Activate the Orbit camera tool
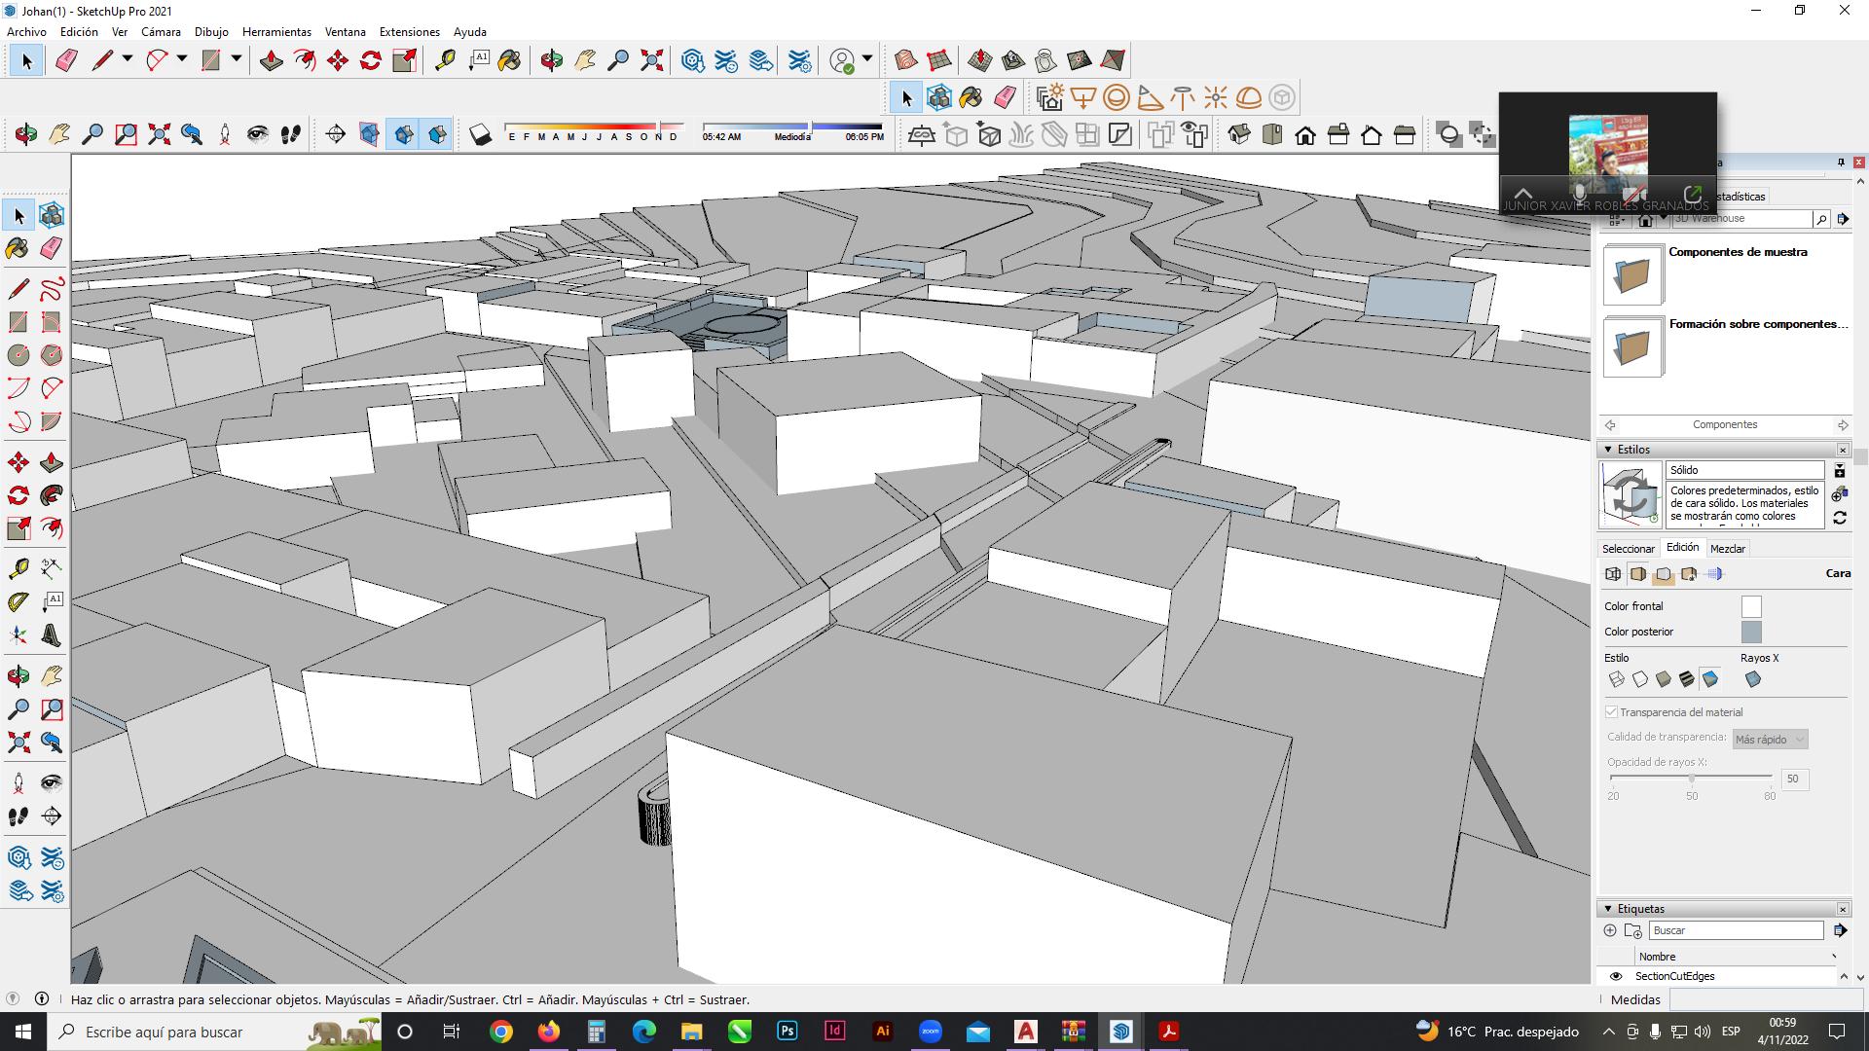Image resolution: width=1869 pixels, height=1051 pixels. coord(551,60)
